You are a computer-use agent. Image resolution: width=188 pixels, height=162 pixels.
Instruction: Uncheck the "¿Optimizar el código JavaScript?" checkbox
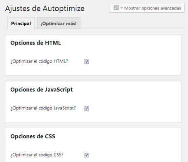point(87,108)
